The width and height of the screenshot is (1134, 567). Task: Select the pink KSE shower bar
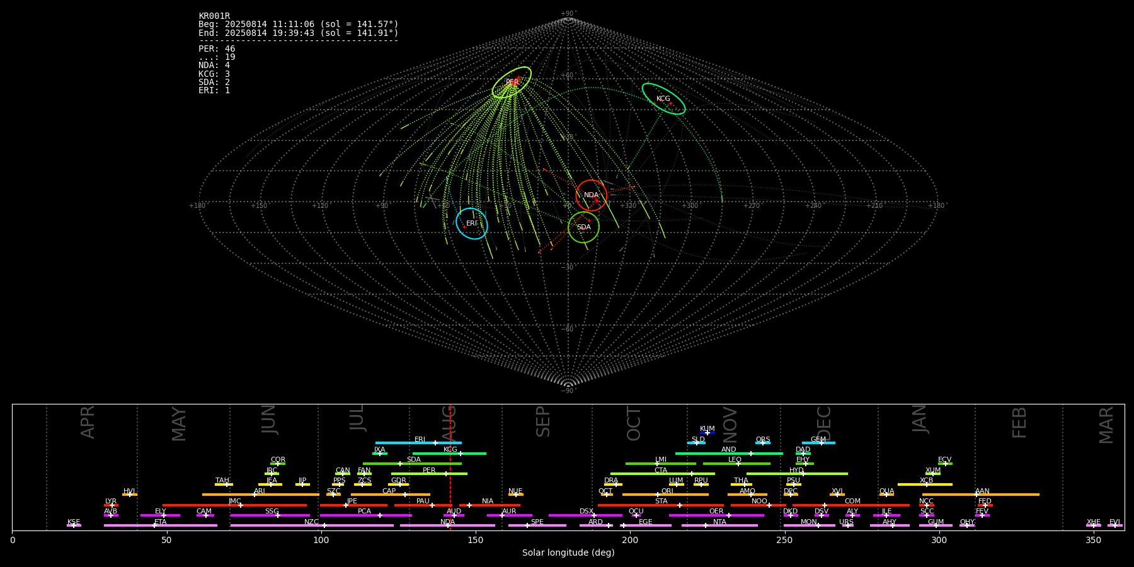click(74, 525)
